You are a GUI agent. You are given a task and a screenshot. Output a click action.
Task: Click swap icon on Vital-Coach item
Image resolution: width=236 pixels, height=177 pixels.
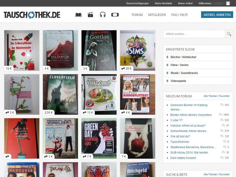pos(84,112)
